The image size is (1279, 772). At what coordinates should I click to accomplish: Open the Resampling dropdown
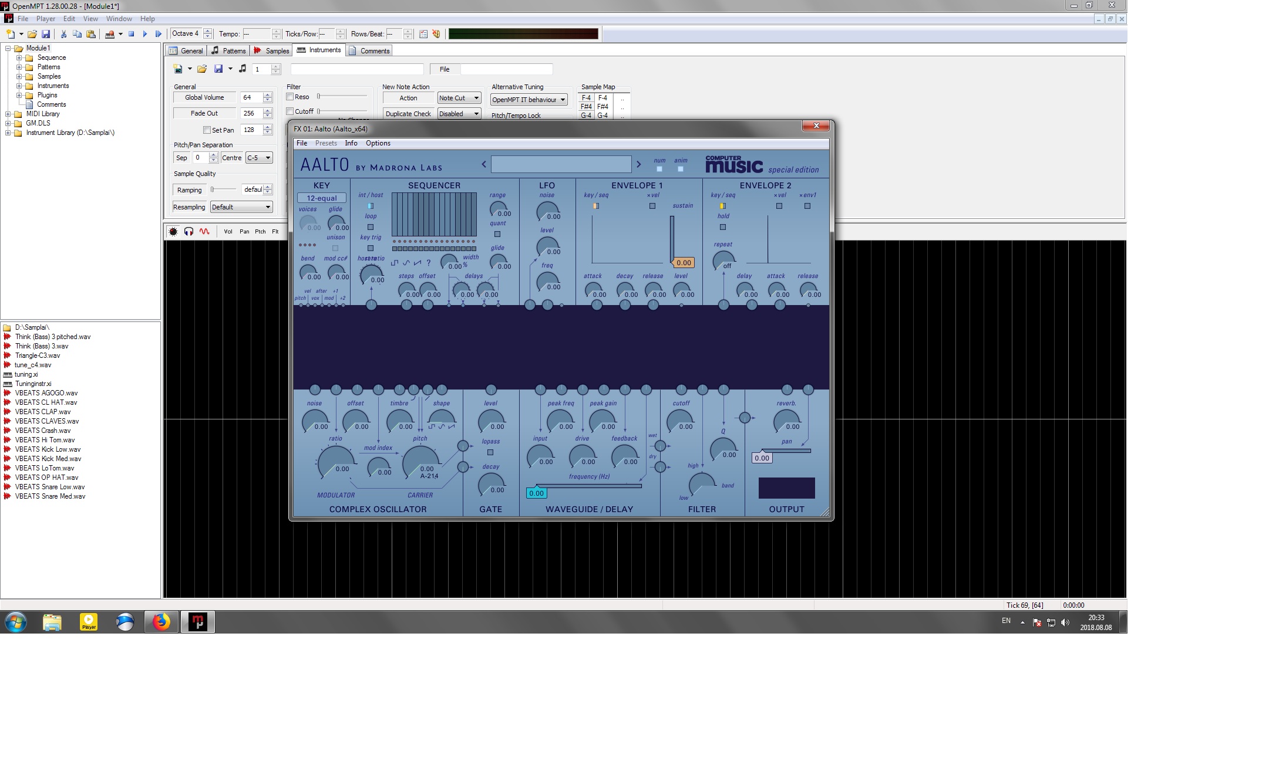point(241,207)
